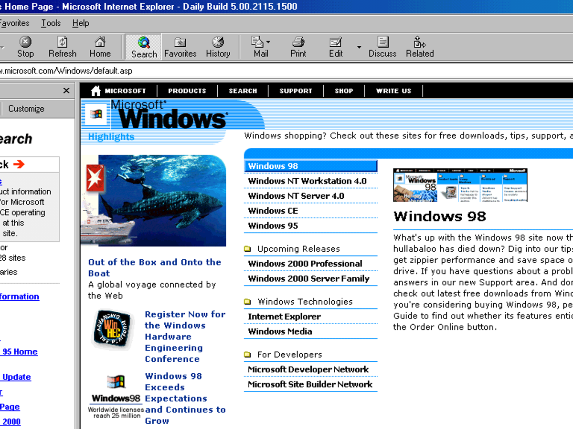
Task: Open the Tools menu
Action: tap(51, 23)
